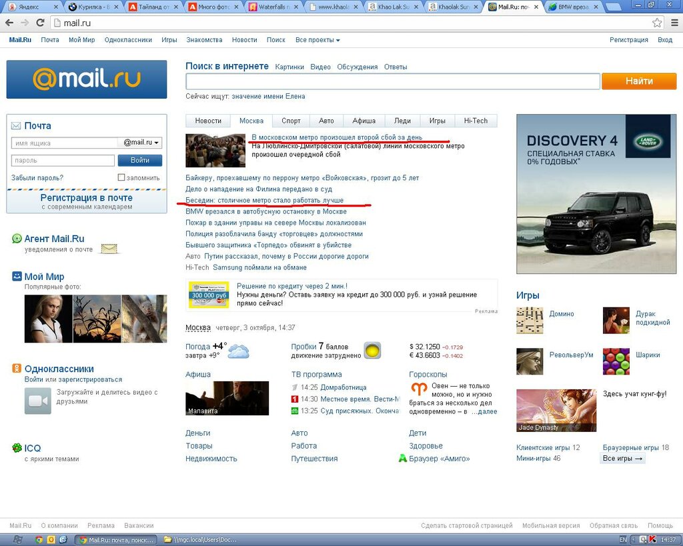The height and width of the screenshot is (546, 683).
Task: Launch Chrome from the quick launch bar
Action: click(x=39, y=540)
